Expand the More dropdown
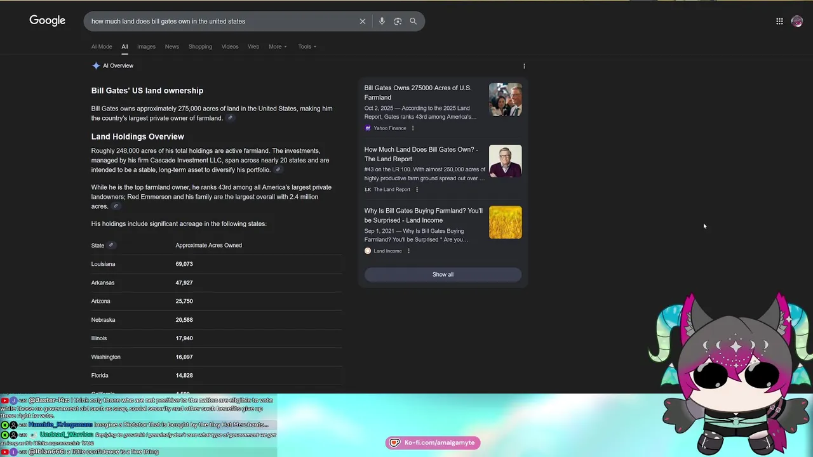Screen dimensions: 813x457 (x=278, y=46)
